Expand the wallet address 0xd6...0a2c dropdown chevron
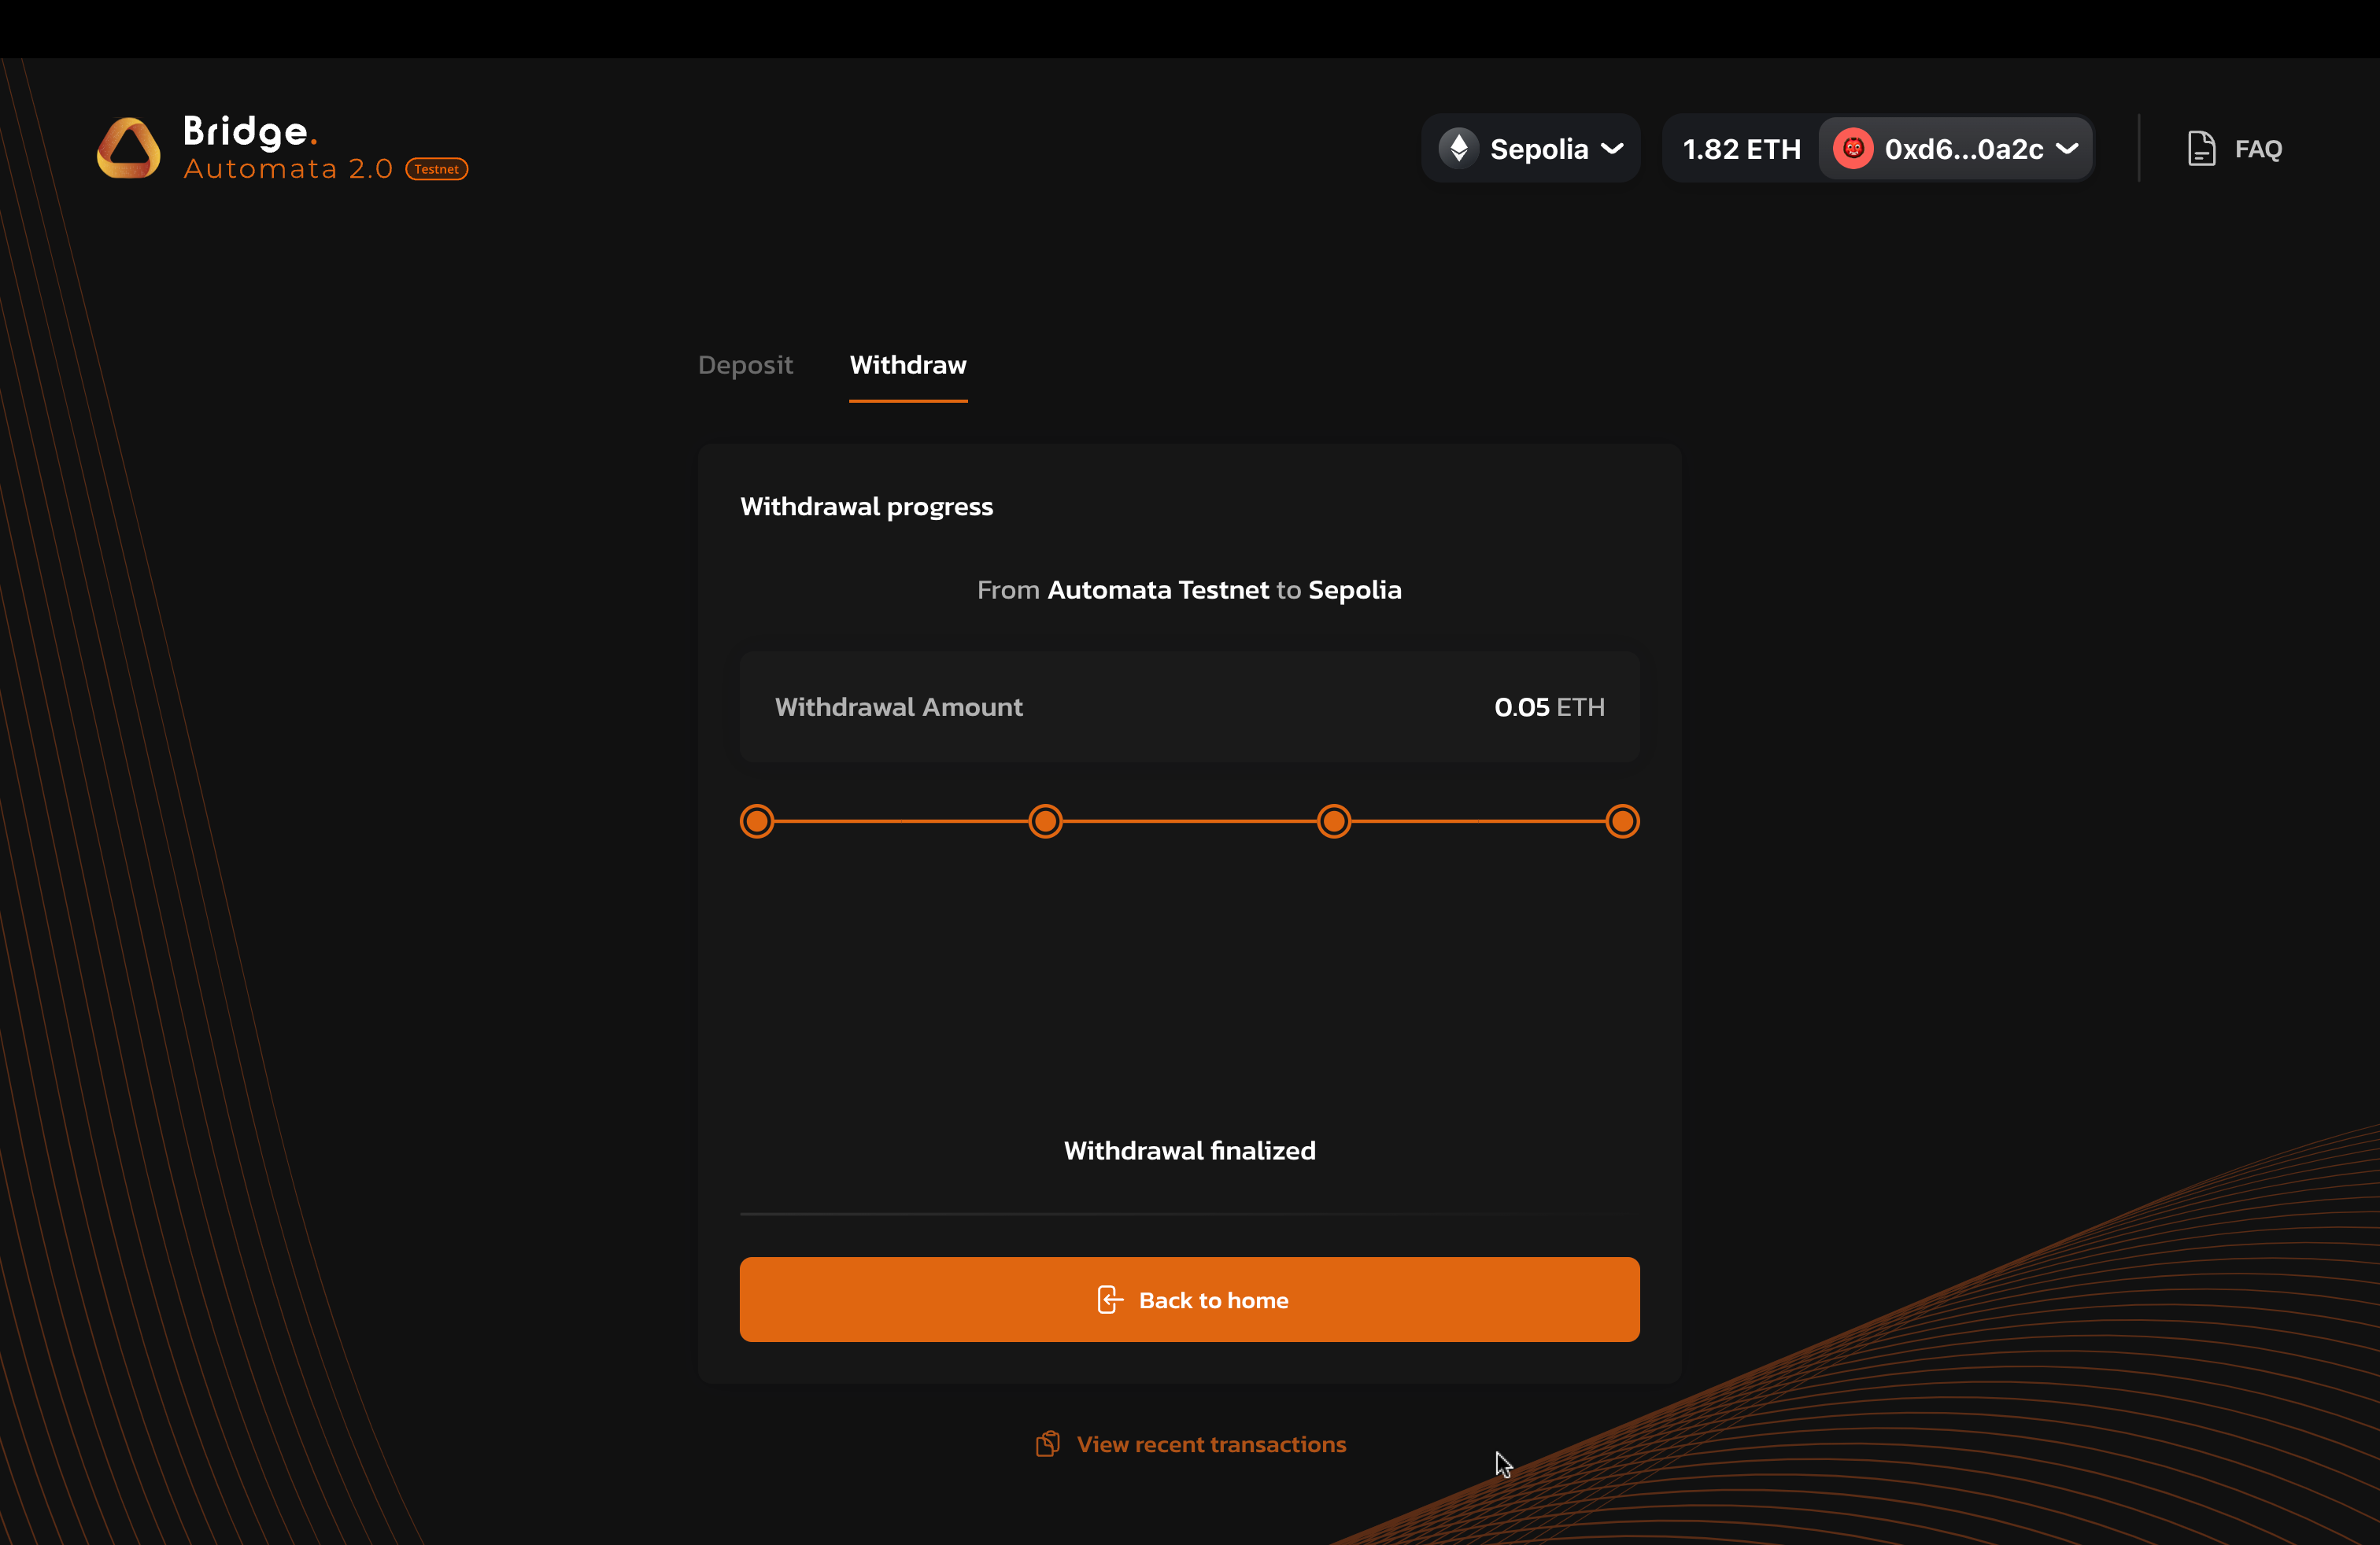Image resolution: width=2380 pixels, height=1545 pixels. [2067, 149]
